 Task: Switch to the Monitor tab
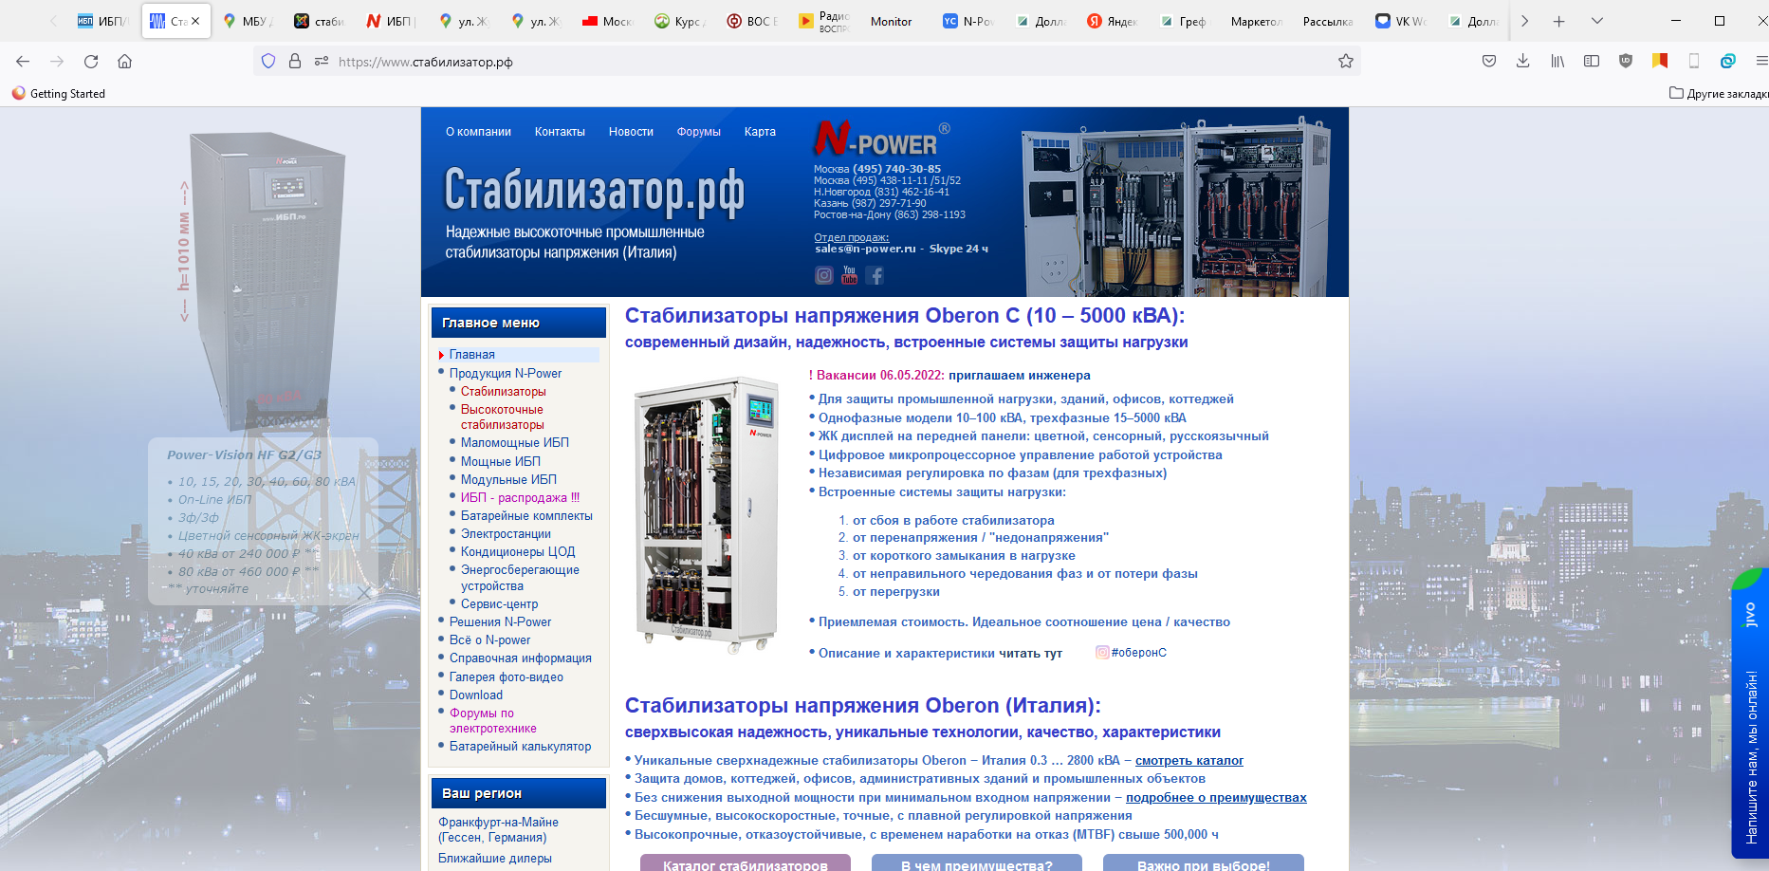click(x=892, y=21)
